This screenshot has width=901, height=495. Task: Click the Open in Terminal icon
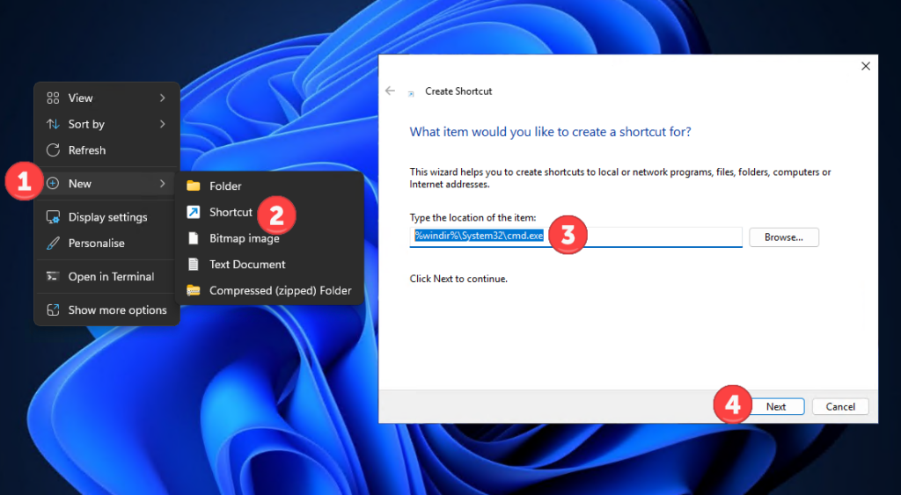pos(53,277)
